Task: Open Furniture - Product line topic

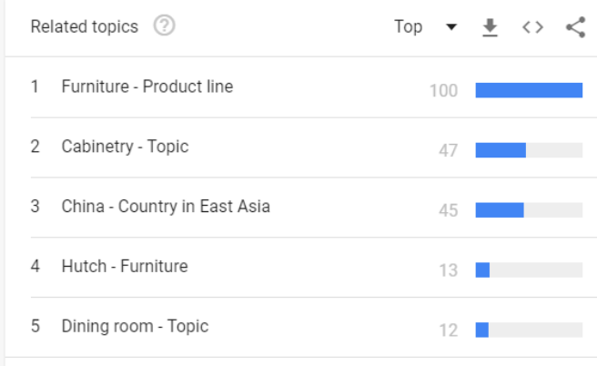Action: click(147, 86)
